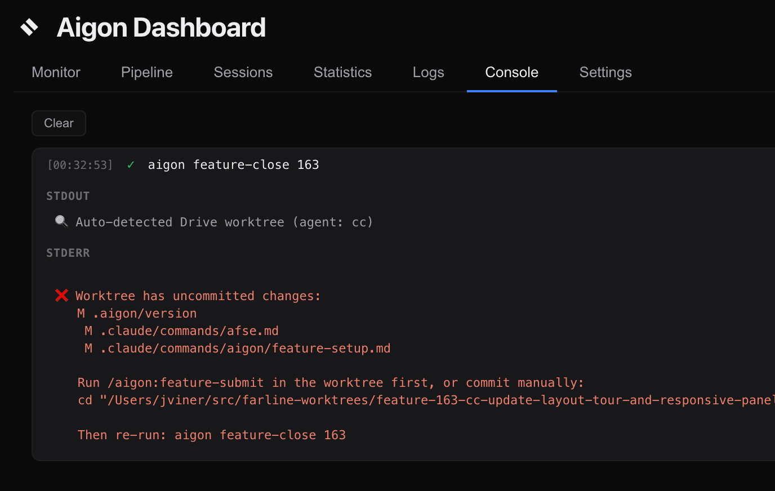Switch to the Pipeline tab

tap(146, 73)
